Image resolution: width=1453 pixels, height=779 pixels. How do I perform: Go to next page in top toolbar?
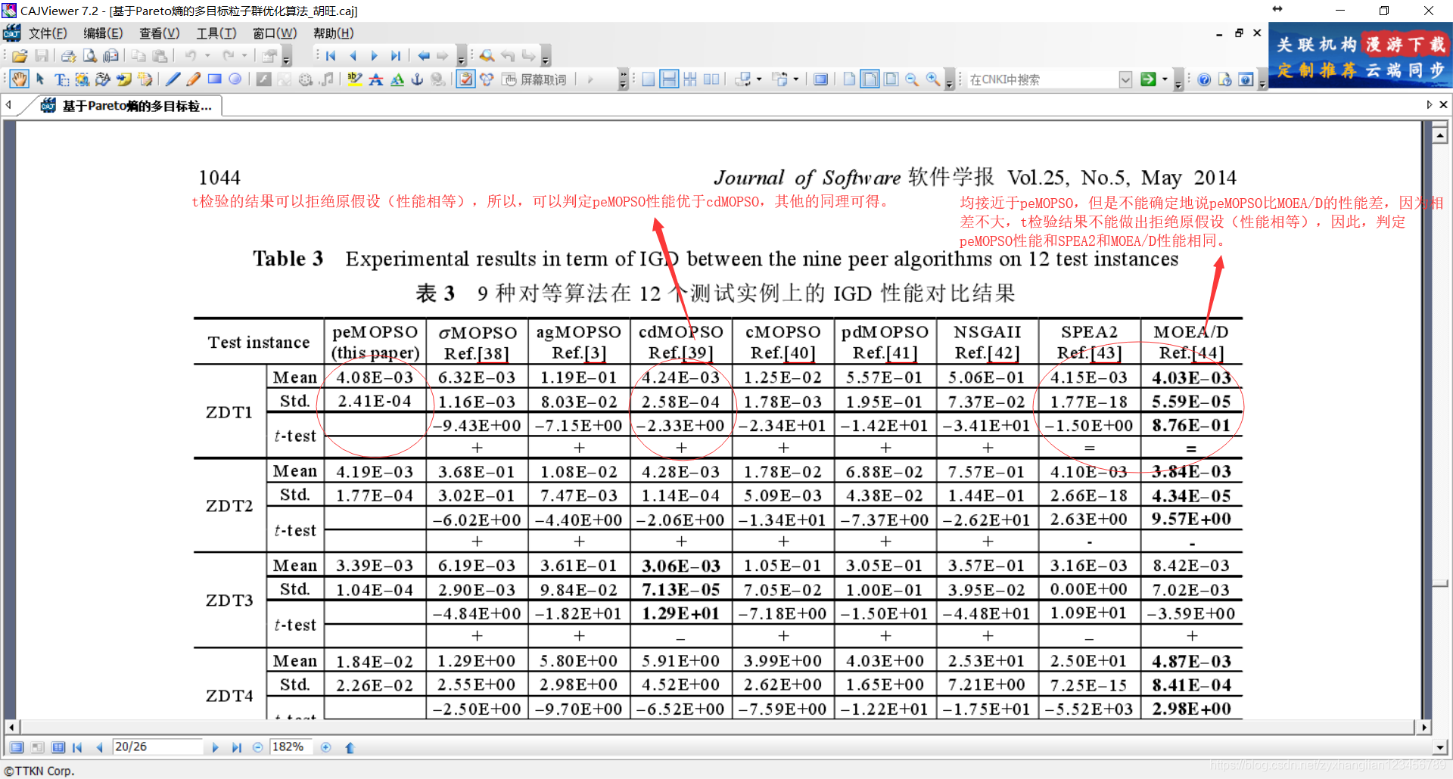tap(374, 56)
